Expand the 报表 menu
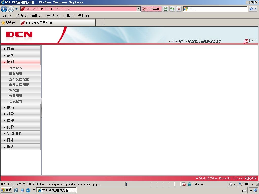The height and width of the screenshot is (194, 259). point(21,147)
